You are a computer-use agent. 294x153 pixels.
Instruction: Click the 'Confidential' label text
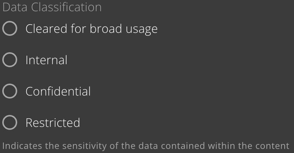[58, 91]
